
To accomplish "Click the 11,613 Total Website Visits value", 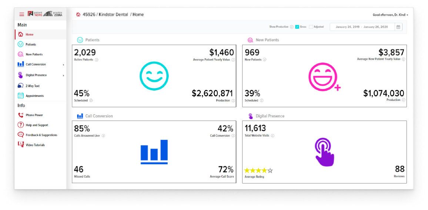I will (255, 128).
